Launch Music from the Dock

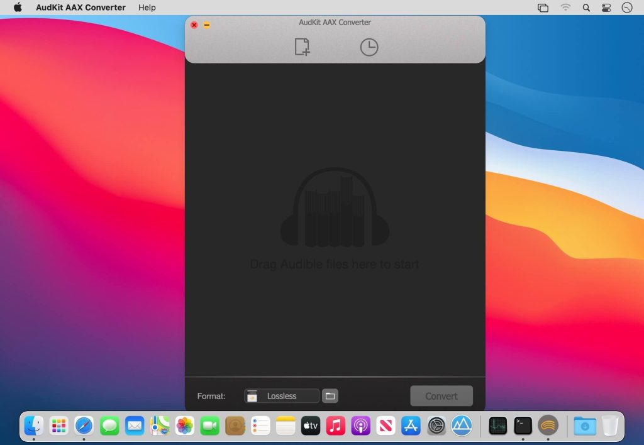point(336,426)
